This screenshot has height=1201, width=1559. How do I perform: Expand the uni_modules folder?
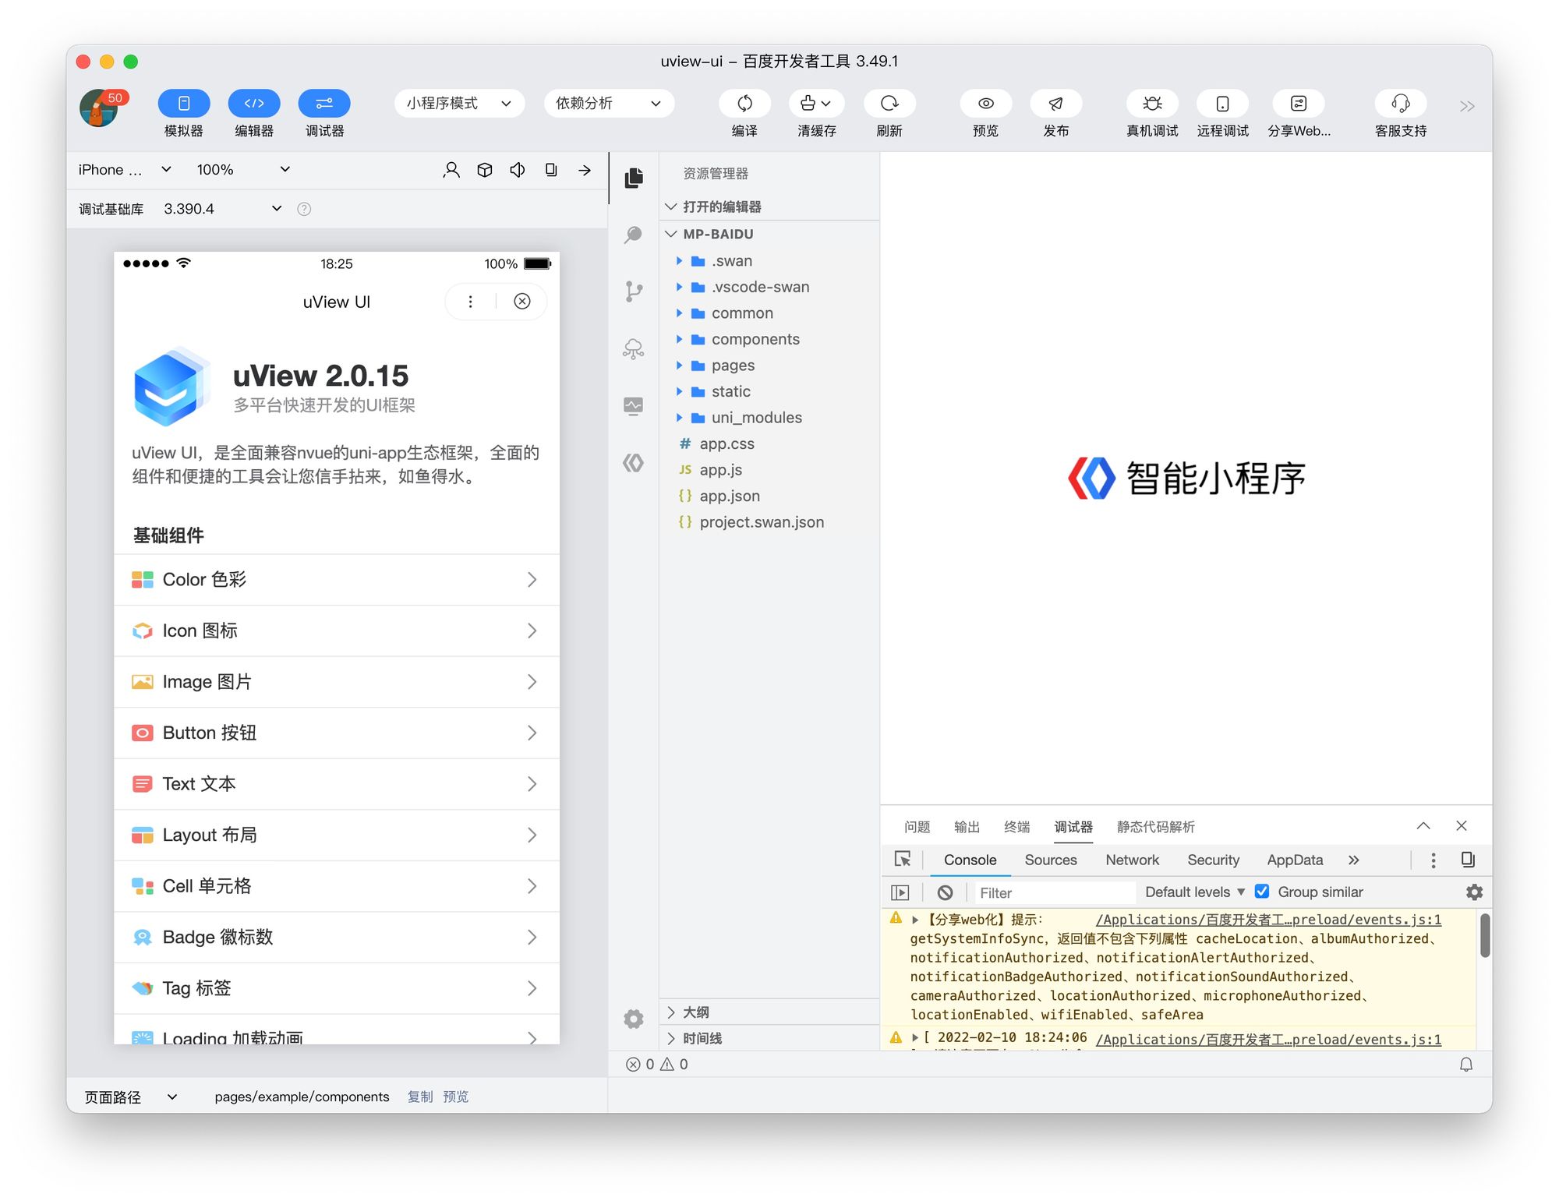tap(769, 418)
